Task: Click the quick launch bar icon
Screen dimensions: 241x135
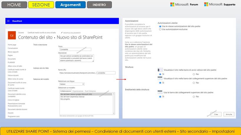Action: coord(160,70)
